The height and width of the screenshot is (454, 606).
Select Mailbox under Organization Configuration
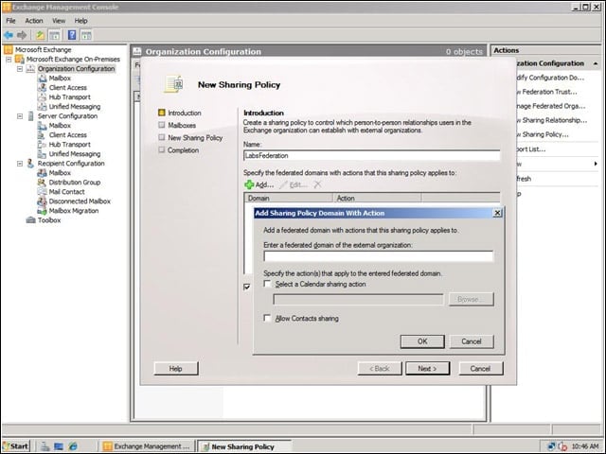point(60,78)
